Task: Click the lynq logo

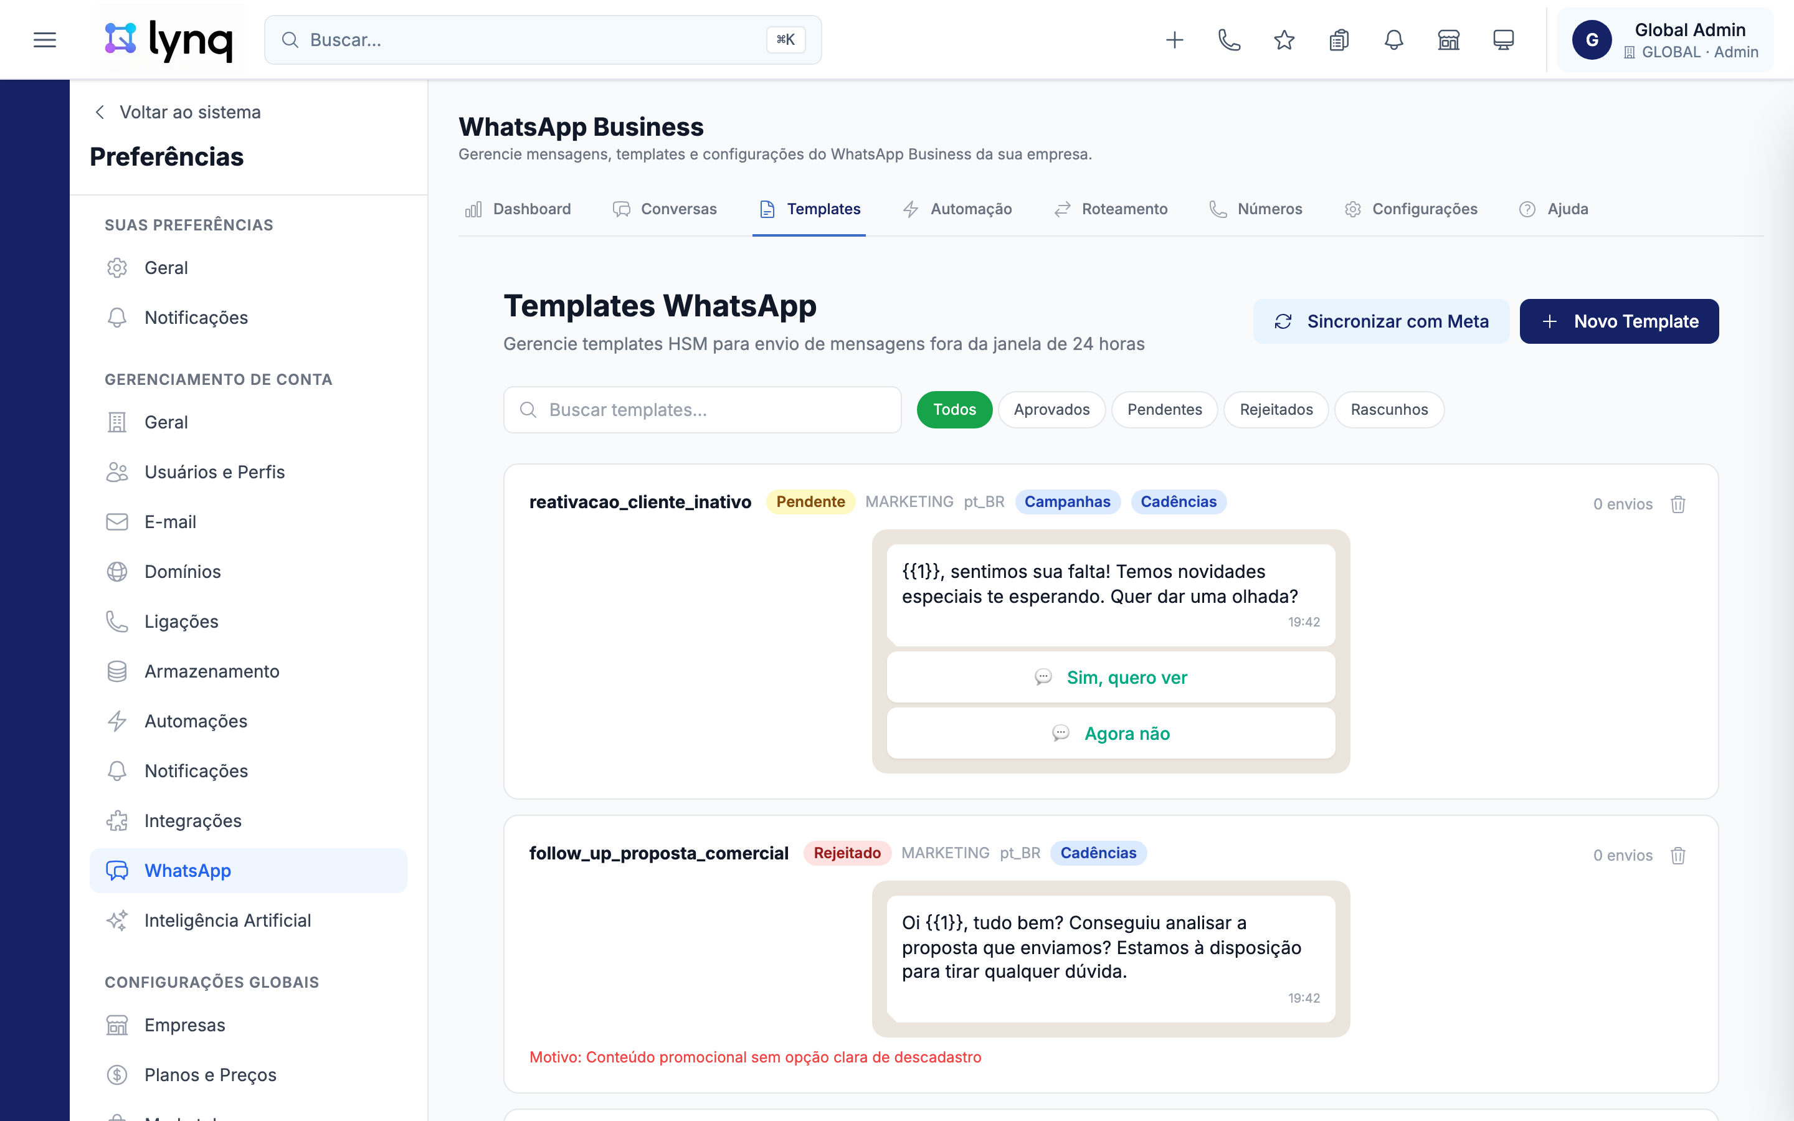Action: coord(169,40)
